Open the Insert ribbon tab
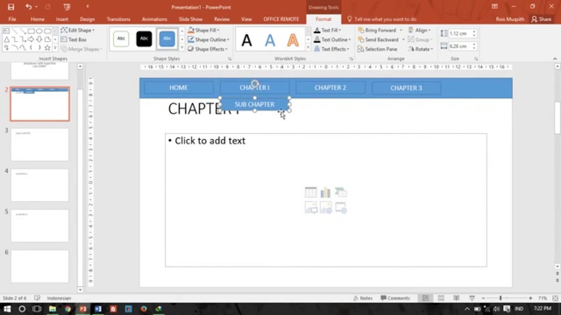The image size is (561, 315). [x=62, y=19]
